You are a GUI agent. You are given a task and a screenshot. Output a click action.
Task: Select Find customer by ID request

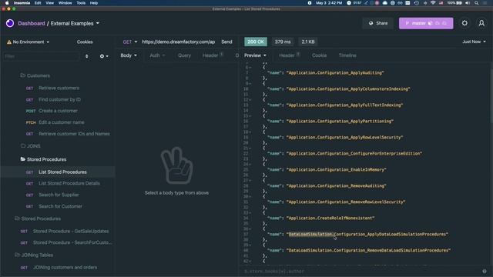(x=59, y=99)
